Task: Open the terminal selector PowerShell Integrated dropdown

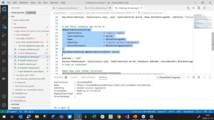Action: pyautogui.click(x=170, y=77)
